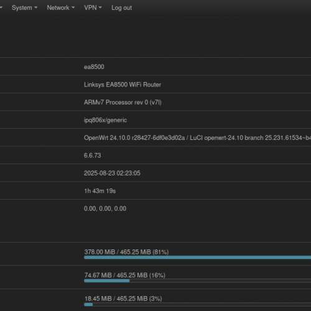The width and height of the screenshot is (311, 311).
Task: Click the 3% cached memory progress bar
Action: point(197,305)
